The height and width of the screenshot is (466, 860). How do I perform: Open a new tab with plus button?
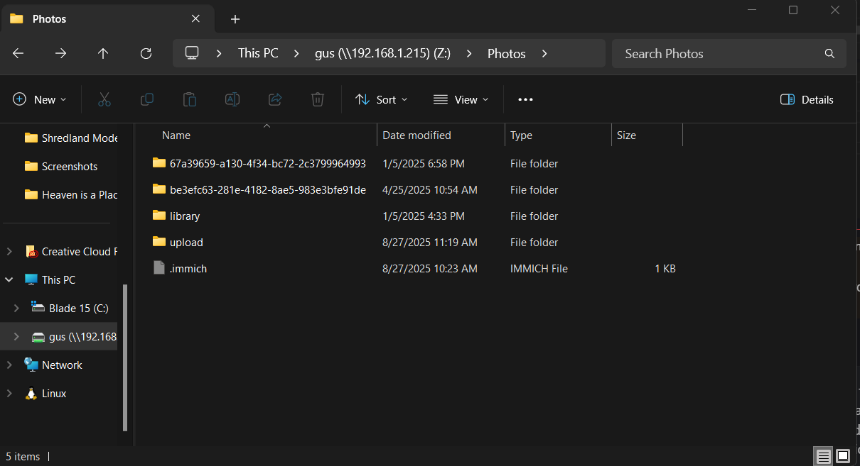(x=235, y=19)
